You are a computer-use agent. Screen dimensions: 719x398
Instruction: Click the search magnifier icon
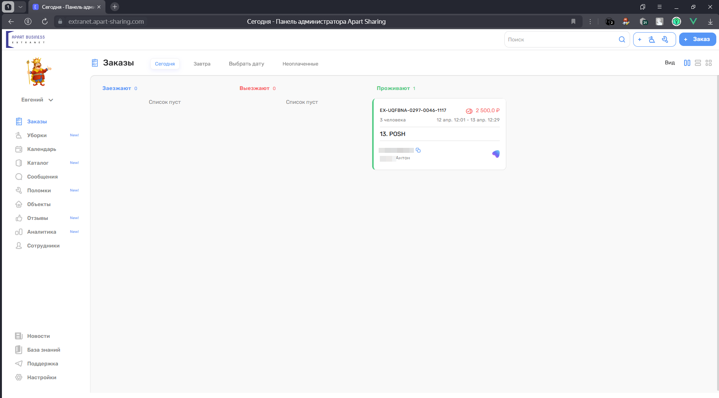click(x=622, y=39)
